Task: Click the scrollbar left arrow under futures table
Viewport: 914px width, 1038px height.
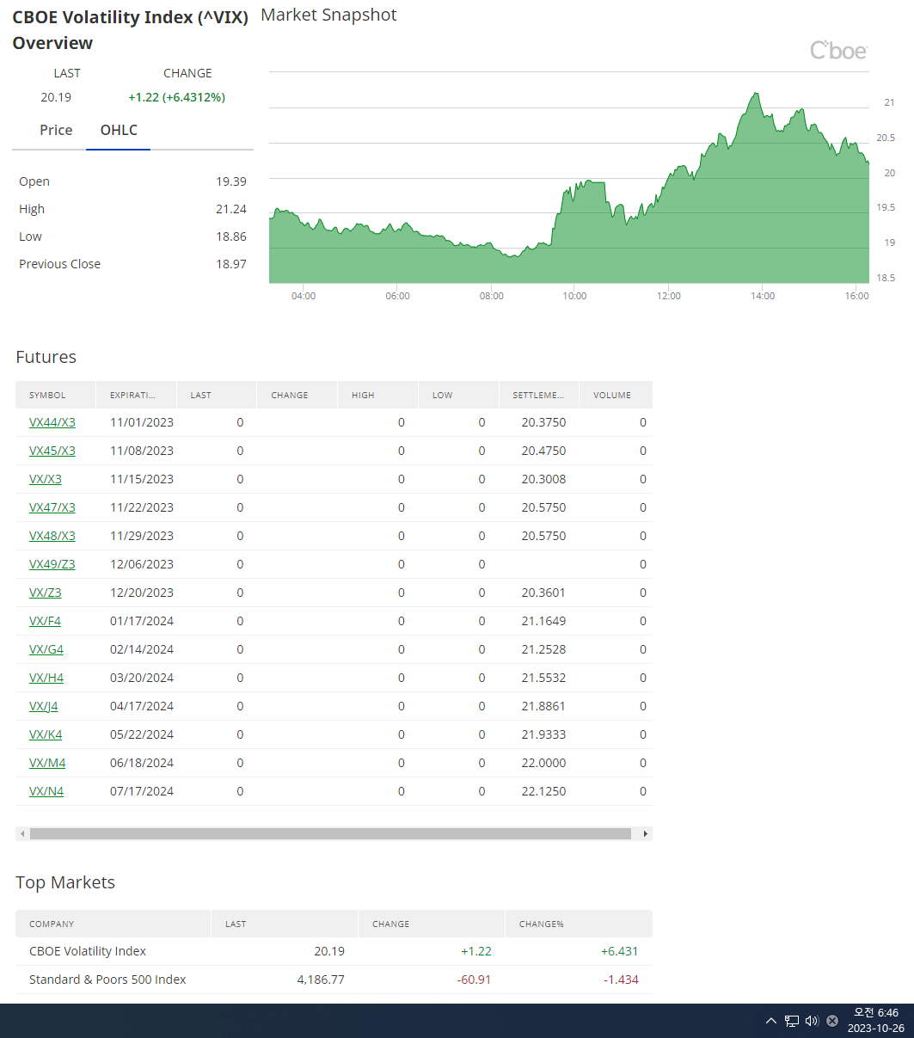Action: click(21, 833)
